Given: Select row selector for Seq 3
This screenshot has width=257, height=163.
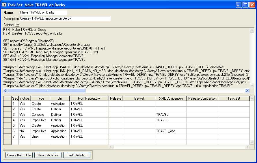Looking at the screenshot, I should click(x=8, y=115).
